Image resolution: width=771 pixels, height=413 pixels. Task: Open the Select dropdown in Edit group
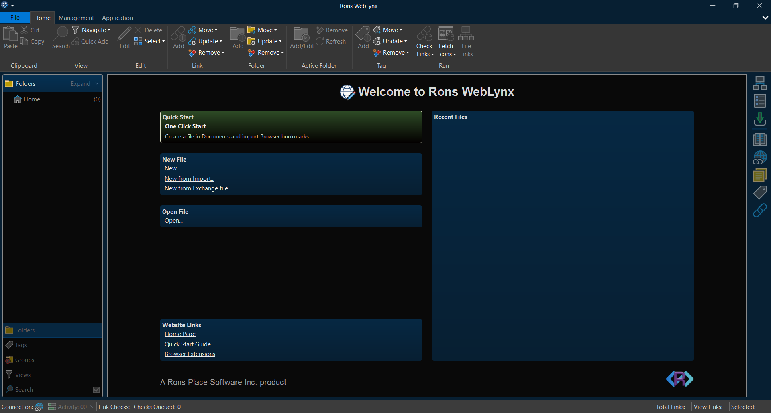point(149,41)
